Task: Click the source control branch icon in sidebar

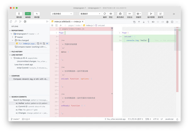Action: tap(20, 22)
